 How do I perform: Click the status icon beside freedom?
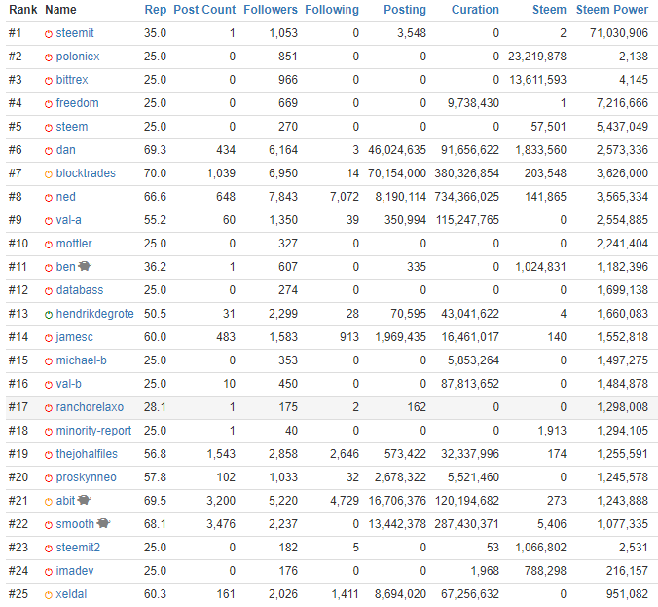[x=49, y=104]
